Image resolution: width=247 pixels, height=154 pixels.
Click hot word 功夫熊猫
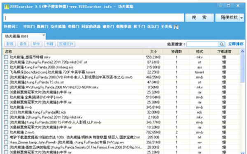click(x=58, y=26)
